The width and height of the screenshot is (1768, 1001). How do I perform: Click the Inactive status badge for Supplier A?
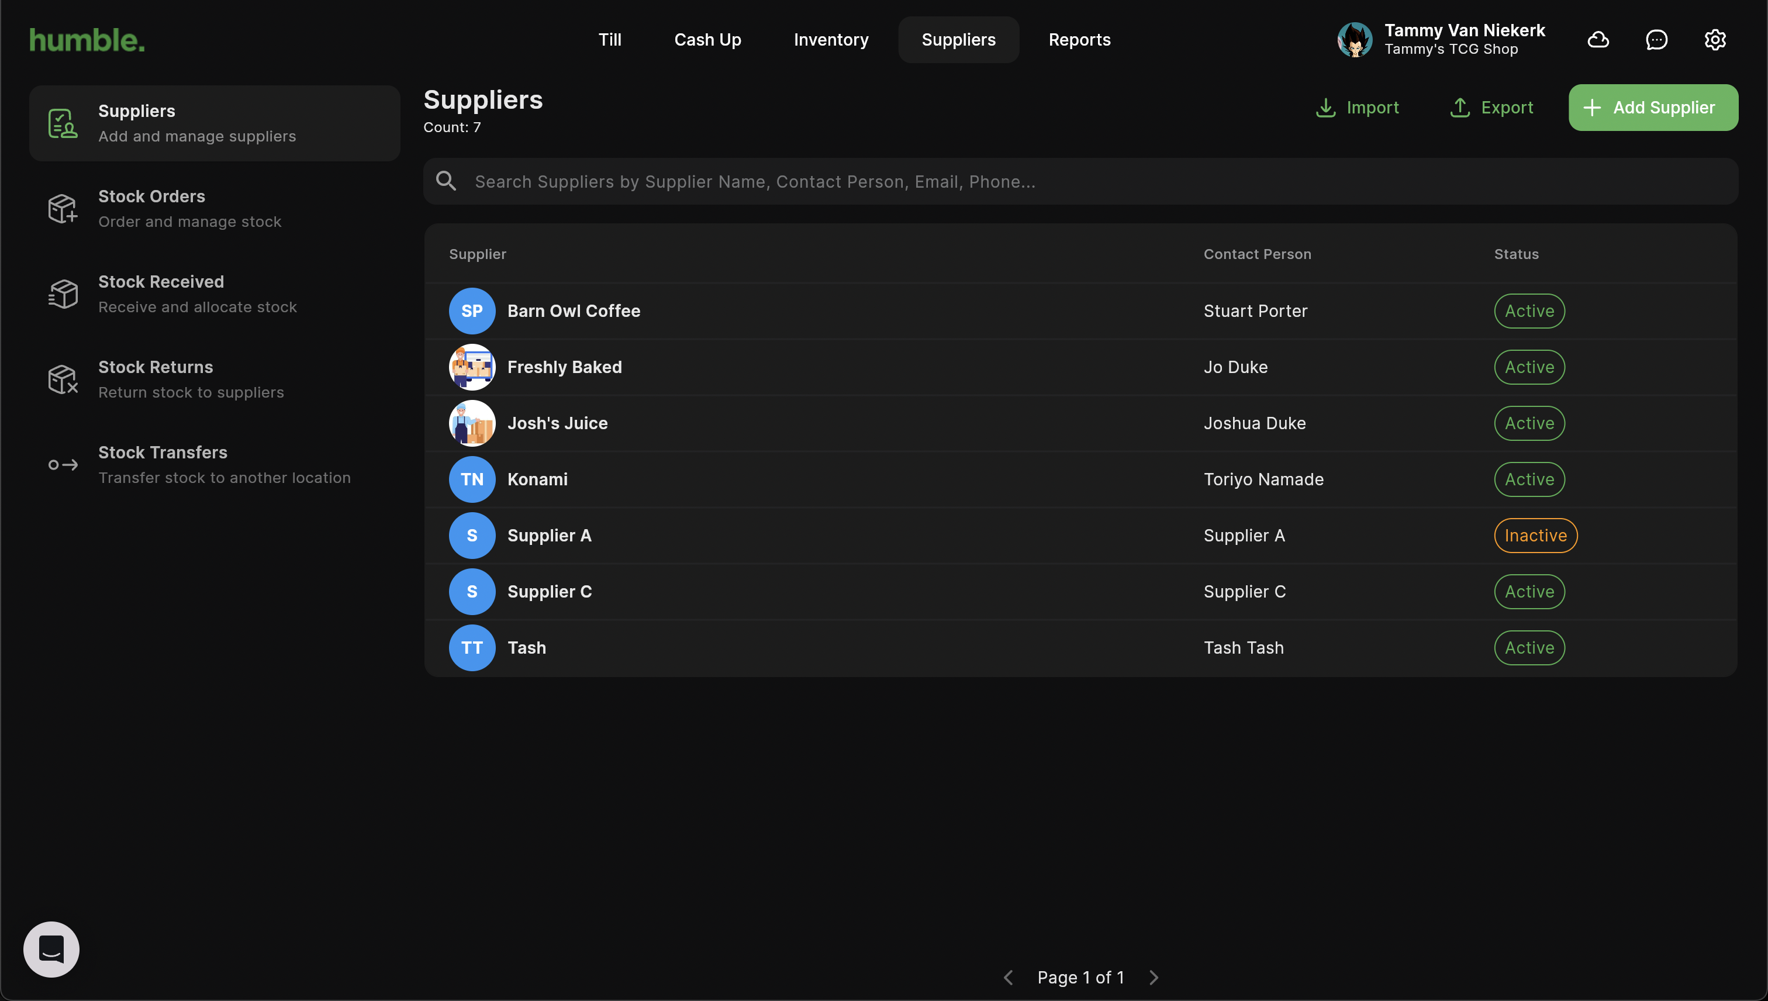coord(1535,536)
